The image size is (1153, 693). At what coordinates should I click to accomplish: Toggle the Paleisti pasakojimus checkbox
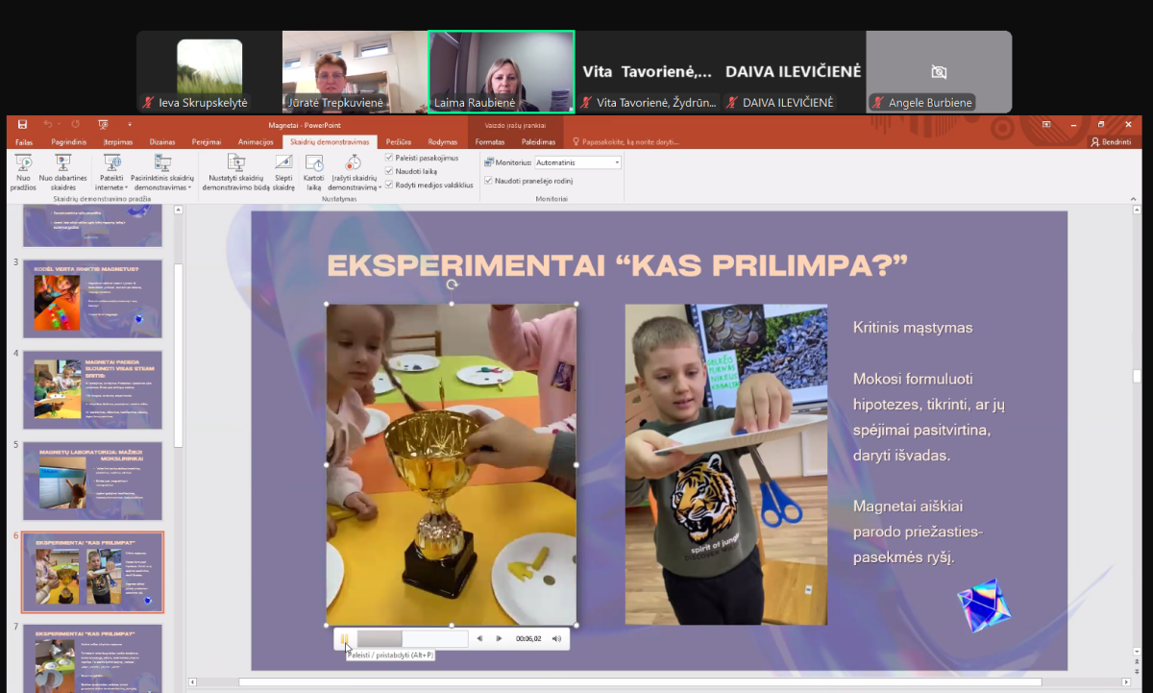[389, 158]
